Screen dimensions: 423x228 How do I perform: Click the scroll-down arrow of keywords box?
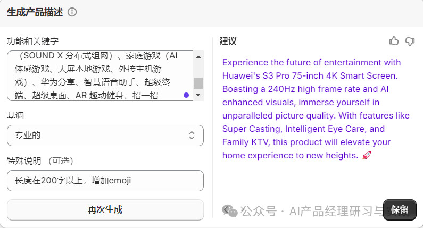tap(198, 95)
